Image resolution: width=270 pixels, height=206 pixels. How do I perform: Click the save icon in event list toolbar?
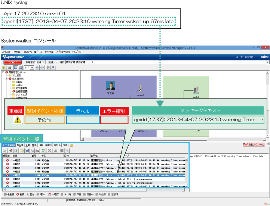tap(27, 150)
